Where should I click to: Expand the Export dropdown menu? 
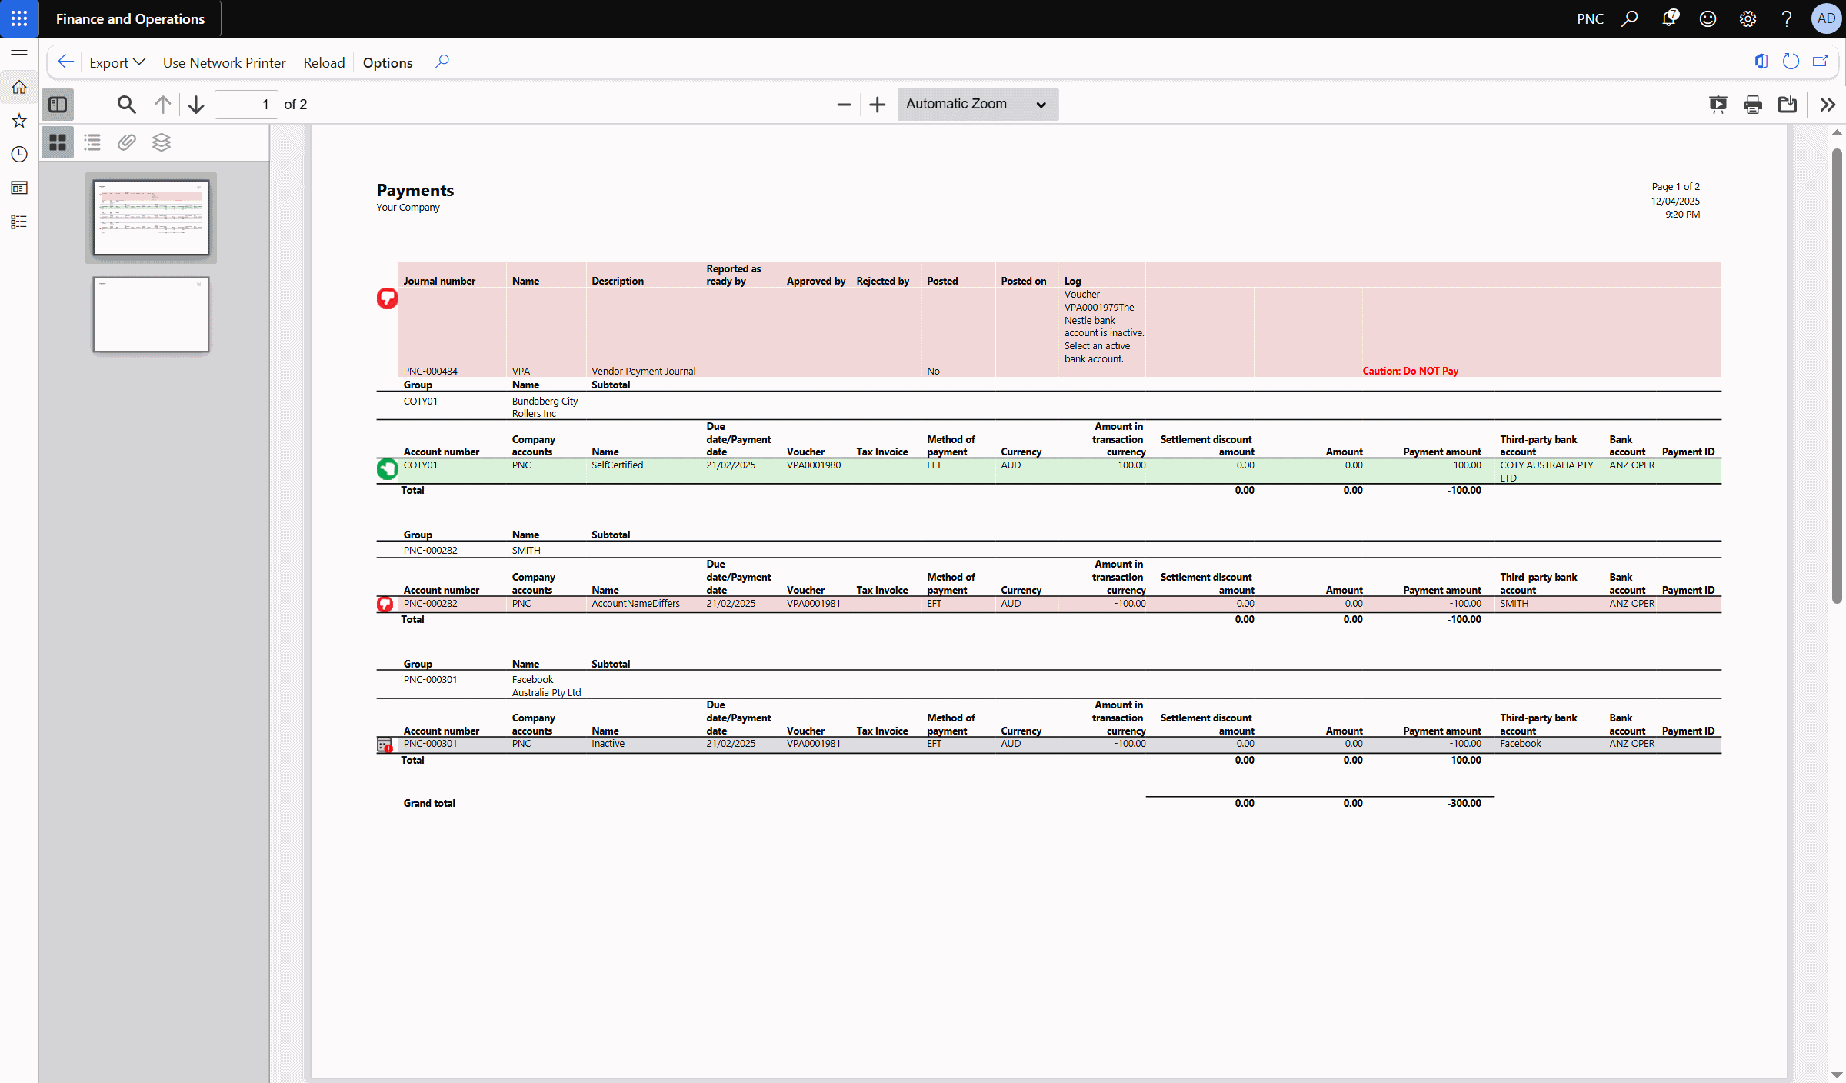point(117,62)
